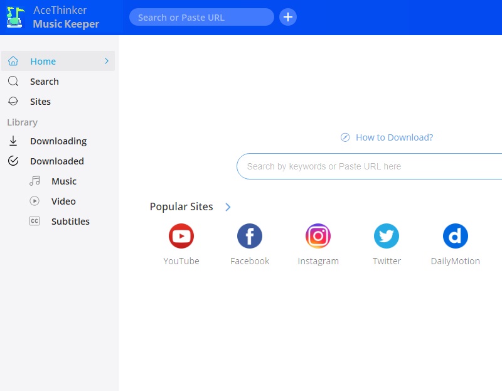Screen dimensions: 502x391
Task: Open the YouTube site icon
Action: 181,236
